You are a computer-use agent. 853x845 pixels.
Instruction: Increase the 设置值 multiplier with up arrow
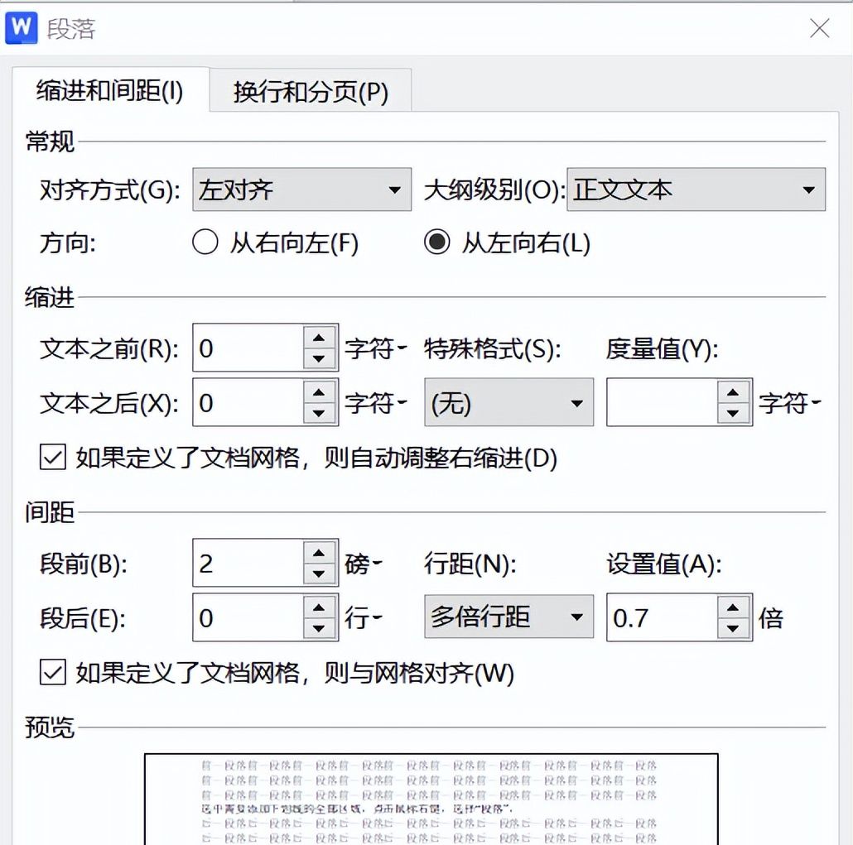[x=733, y=608]
